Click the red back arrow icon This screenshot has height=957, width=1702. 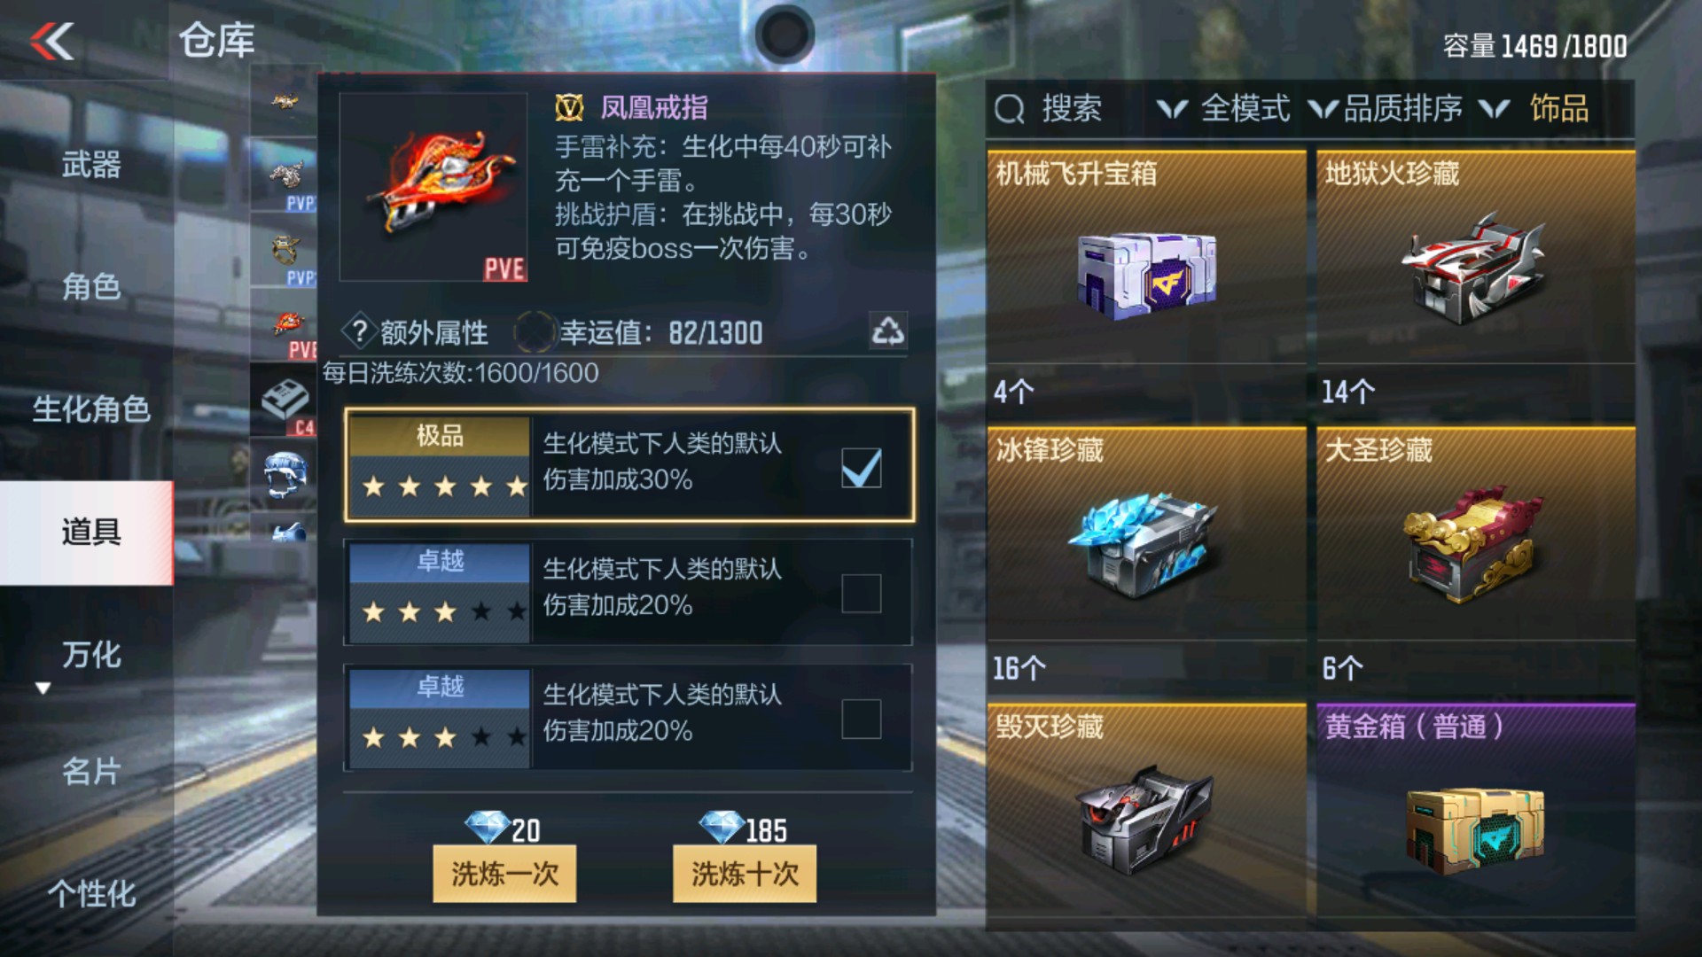pos(52,41)
